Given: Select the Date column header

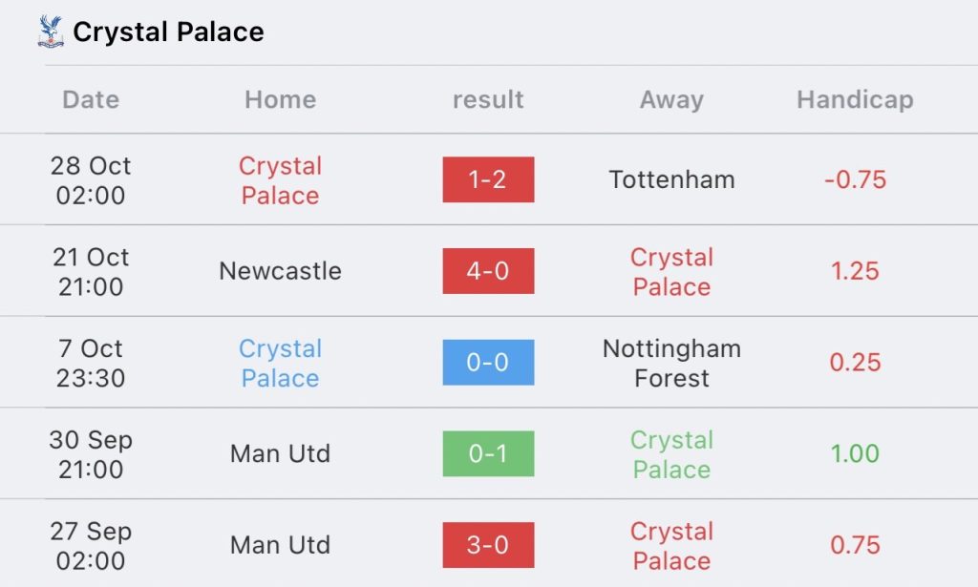Looking at the screenshot, I should (x=91, y=99).
